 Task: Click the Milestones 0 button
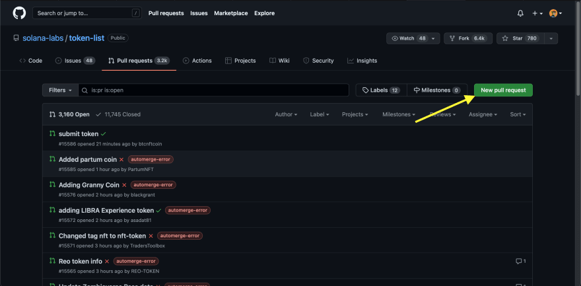(437, 90)
